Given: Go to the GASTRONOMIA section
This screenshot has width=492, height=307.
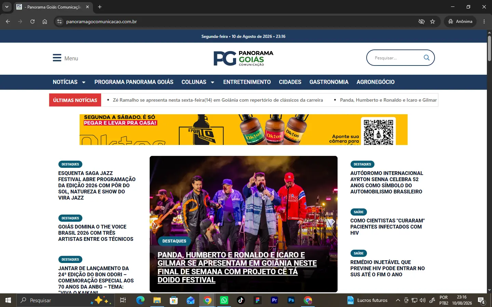Looking at the screenshot, I should (x=329, y=82).
